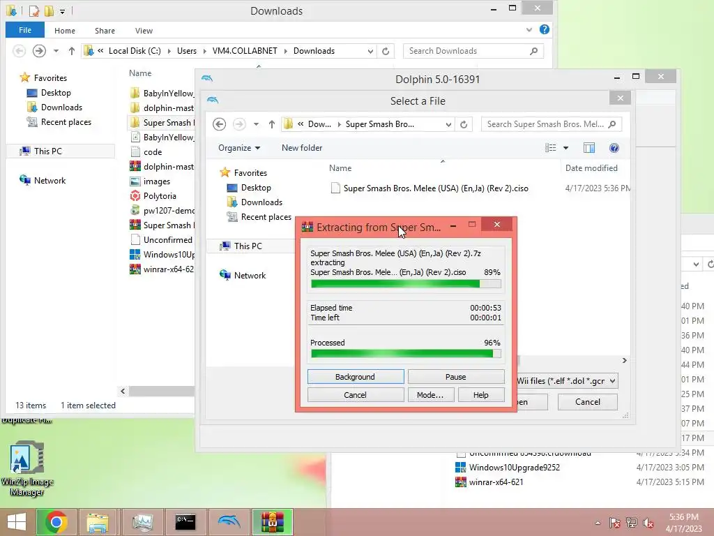Switch to Dolphin emulator on taskbar
This screenshot has width=714, height=536.
pyautogui.click(x=229, y=522)
